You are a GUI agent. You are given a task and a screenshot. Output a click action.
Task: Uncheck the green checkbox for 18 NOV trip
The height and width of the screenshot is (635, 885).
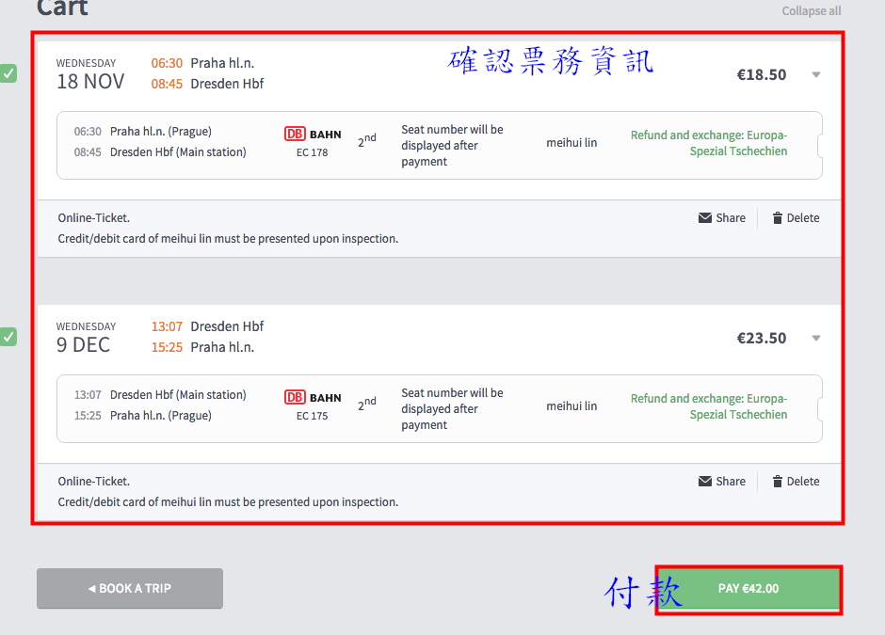8,73
